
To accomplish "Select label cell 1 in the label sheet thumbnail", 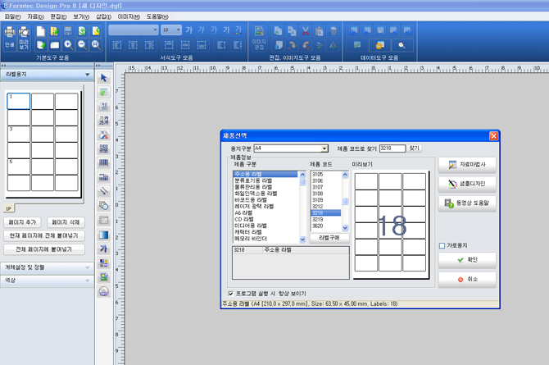I will point(19,102).
